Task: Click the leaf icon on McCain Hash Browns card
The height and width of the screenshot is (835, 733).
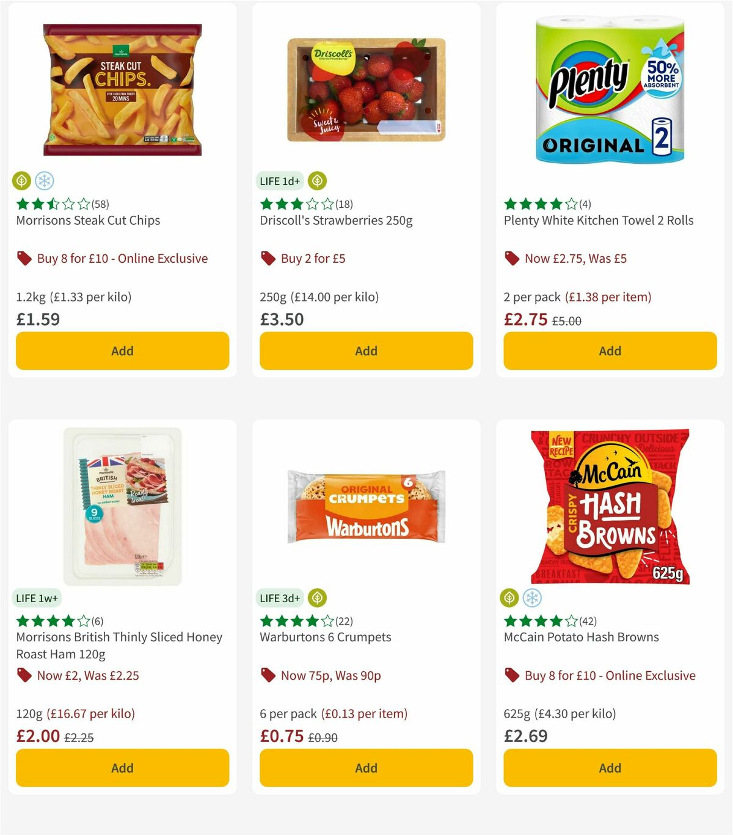Action: coord(509,597)
